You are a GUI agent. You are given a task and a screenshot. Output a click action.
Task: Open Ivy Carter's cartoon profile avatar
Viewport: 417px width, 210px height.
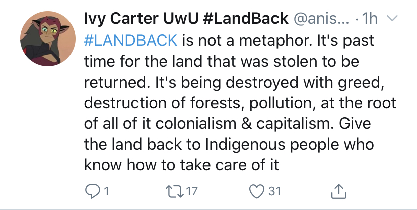pos(48,39)
